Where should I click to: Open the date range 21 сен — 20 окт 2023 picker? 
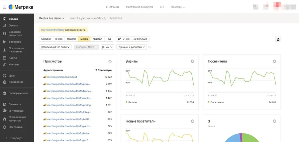point(132,39)
